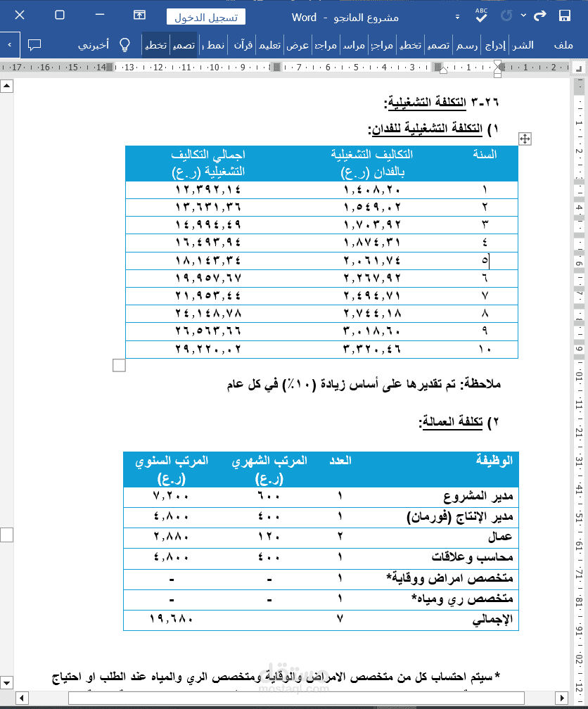588x709 pixels.
Task: Click the horizontal scrollbar right arrow
Action: (x=561, y=698)
